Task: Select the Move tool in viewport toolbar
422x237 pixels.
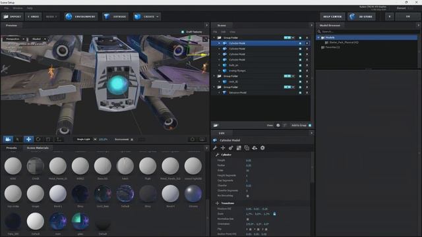Action: 28,139
